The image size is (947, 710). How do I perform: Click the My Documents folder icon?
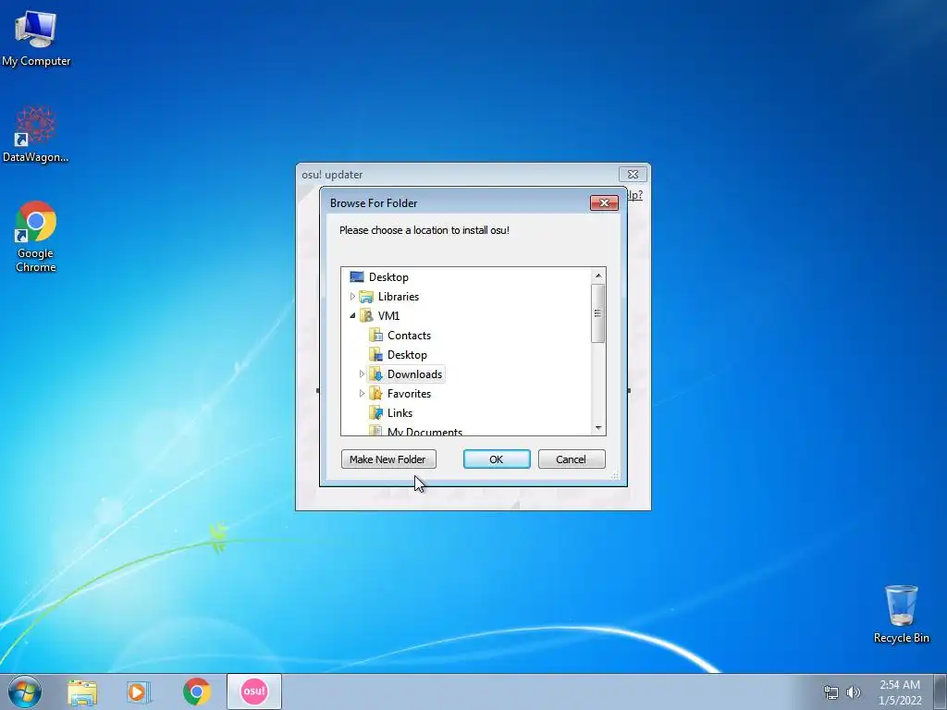pos(375,431)
